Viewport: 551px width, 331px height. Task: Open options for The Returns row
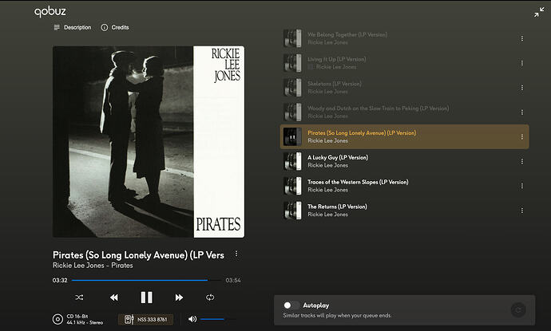coord(521,211)
